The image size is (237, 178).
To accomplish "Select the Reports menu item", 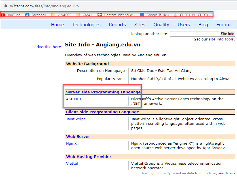I will pyautogui.click(x=117, y=25).
